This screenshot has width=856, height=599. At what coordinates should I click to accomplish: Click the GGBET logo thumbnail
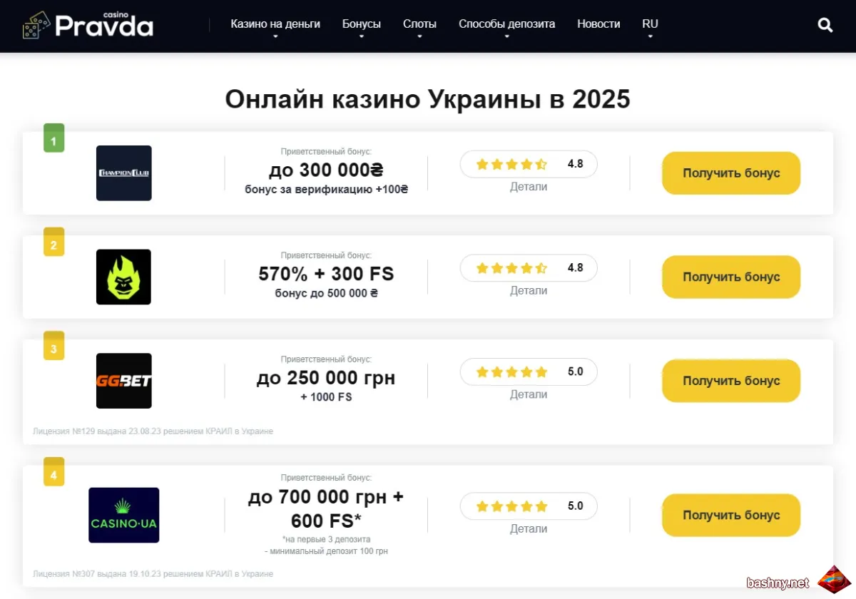124,381
